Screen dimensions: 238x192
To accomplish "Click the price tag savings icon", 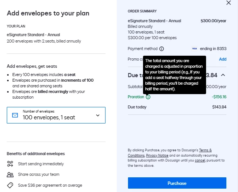I will (x=10, y=185).
